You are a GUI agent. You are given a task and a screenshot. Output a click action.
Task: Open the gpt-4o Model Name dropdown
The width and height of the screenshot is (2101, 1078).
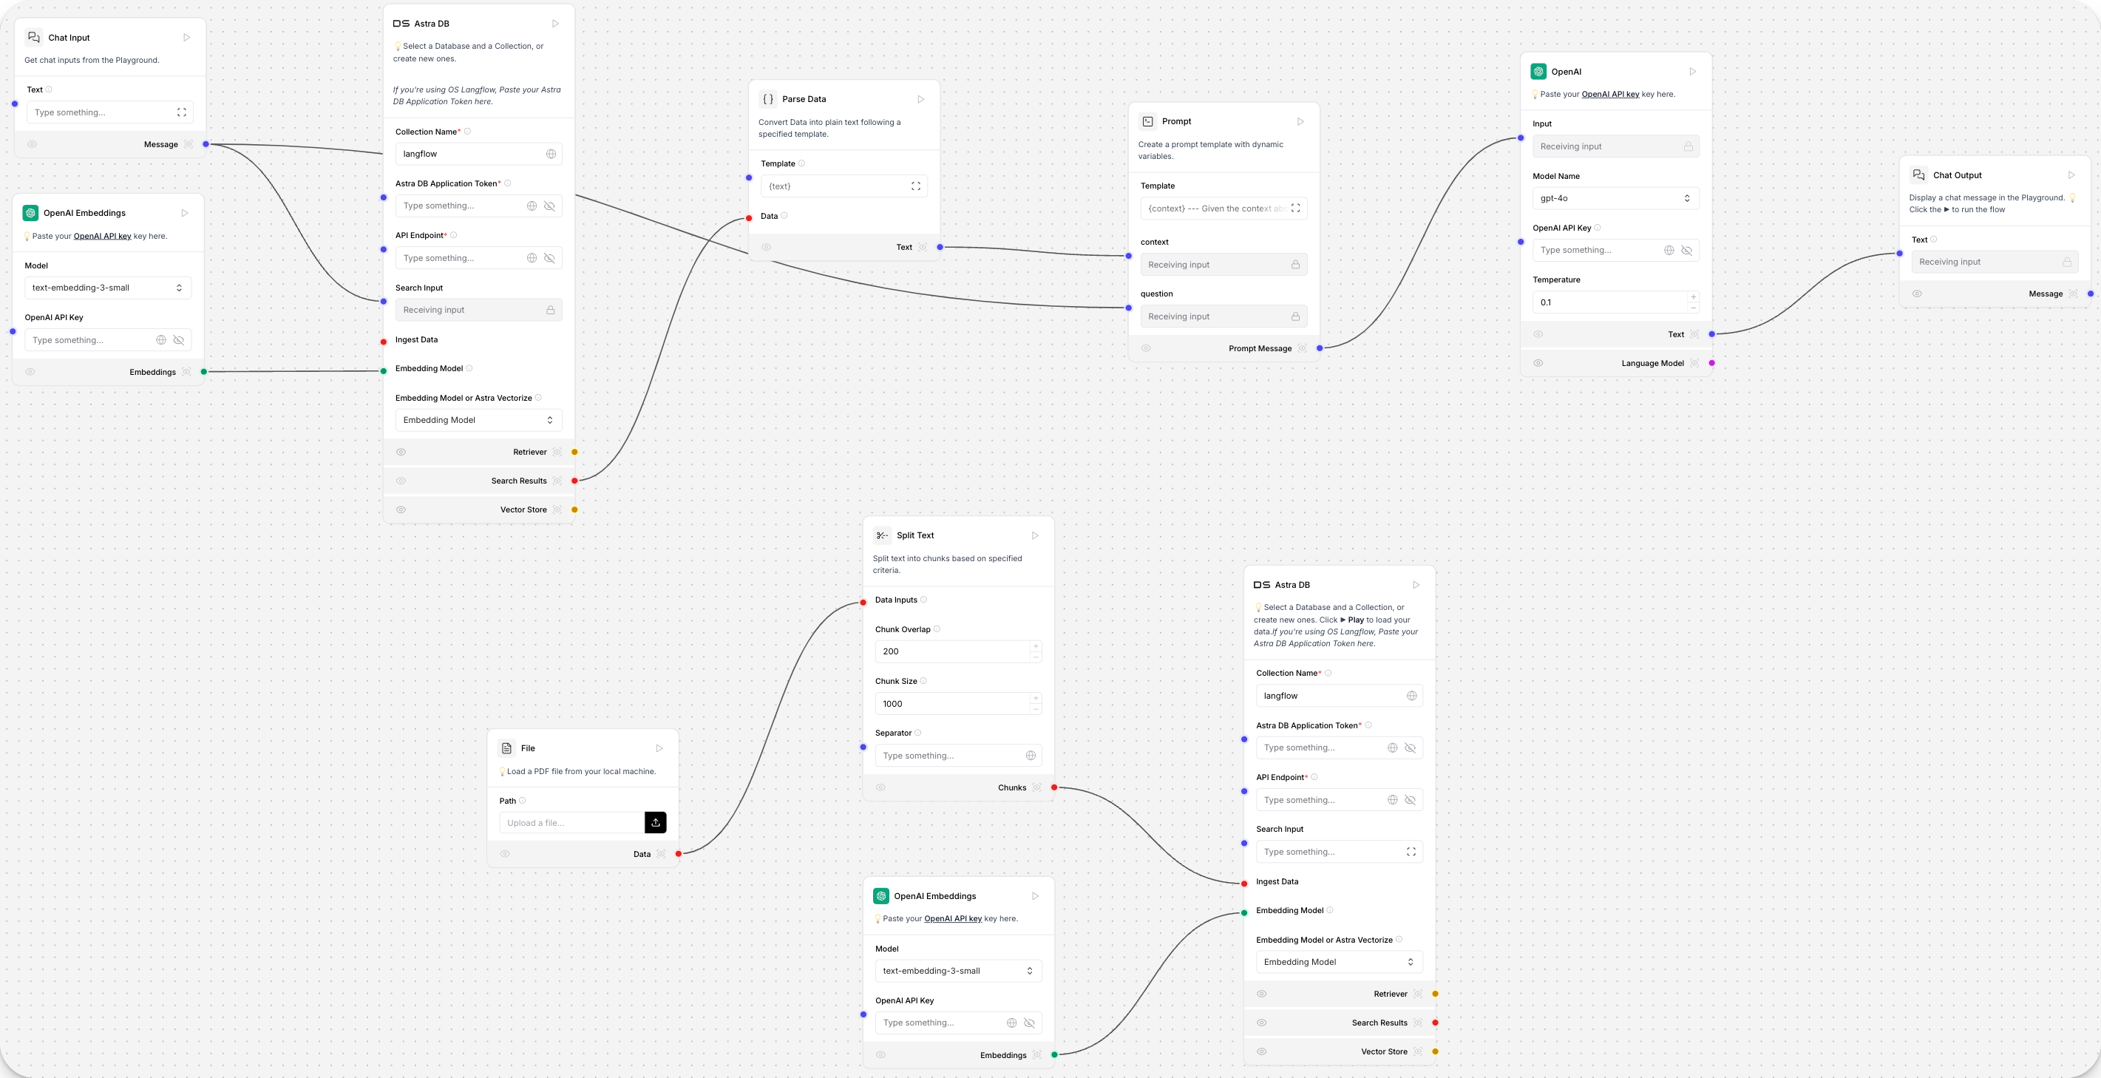click(1617, 198)
